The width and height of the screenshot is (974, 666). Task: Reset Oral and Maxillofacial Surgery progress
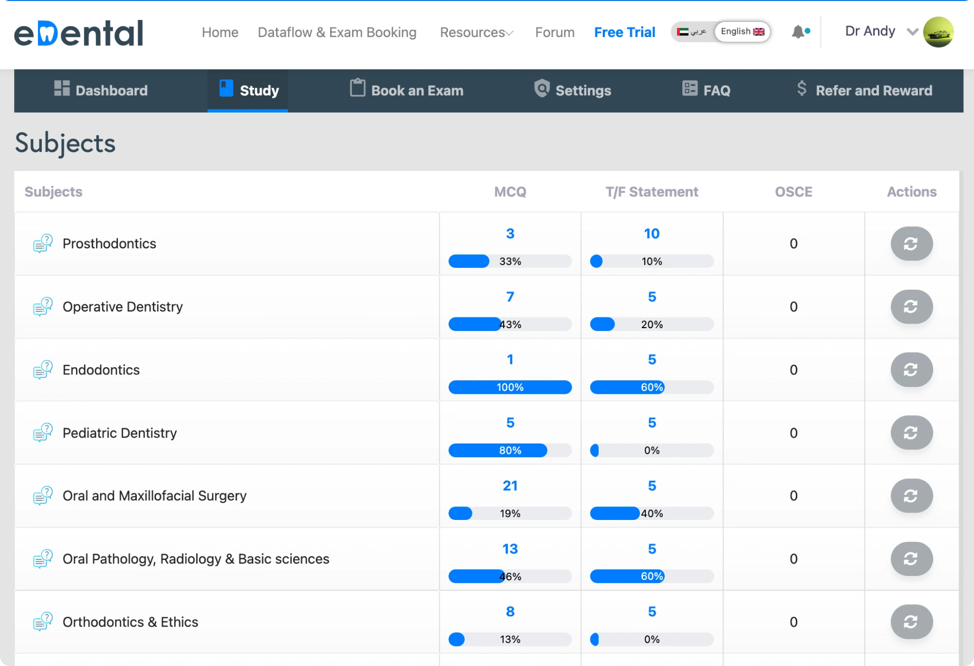point(912,496)
